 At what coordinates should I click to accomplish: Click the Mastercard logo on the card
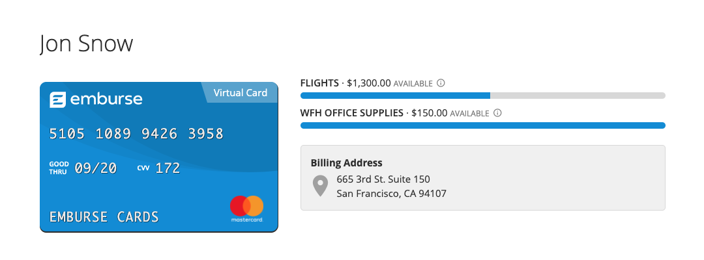(246, 207)
